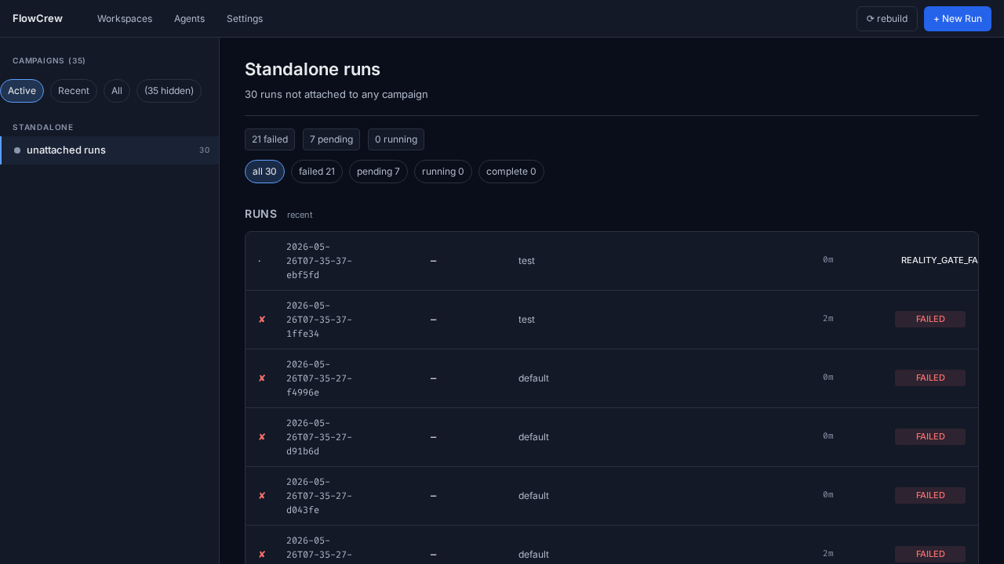The width and height of the screenshot is (1004, 564).
Task: Click the test workspace cell of run ebf5fd
Action: 526,261
